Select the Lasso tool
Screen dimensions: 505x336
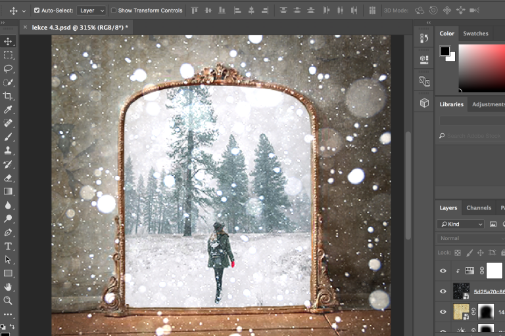8,69
